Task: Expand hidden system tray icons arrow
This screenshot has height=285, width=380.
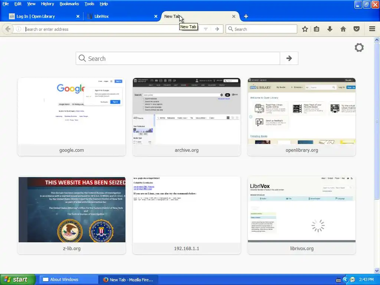Action: (x=345, y=279)
